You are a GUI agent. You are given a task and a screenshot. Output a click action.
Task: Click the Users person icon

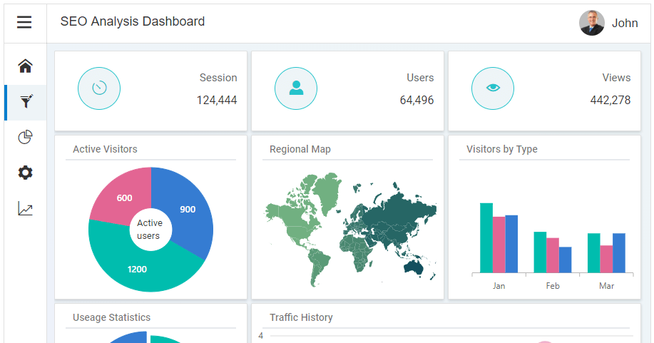(296, 88)
